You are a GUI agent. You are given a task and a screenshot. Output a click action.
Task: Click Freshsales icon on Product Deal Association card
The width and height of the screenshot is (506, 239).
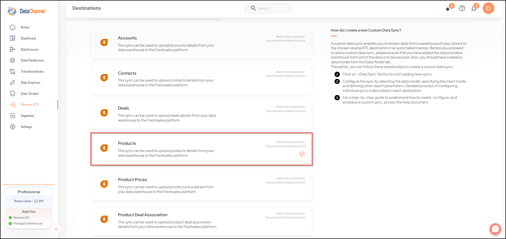pos(104,219)
